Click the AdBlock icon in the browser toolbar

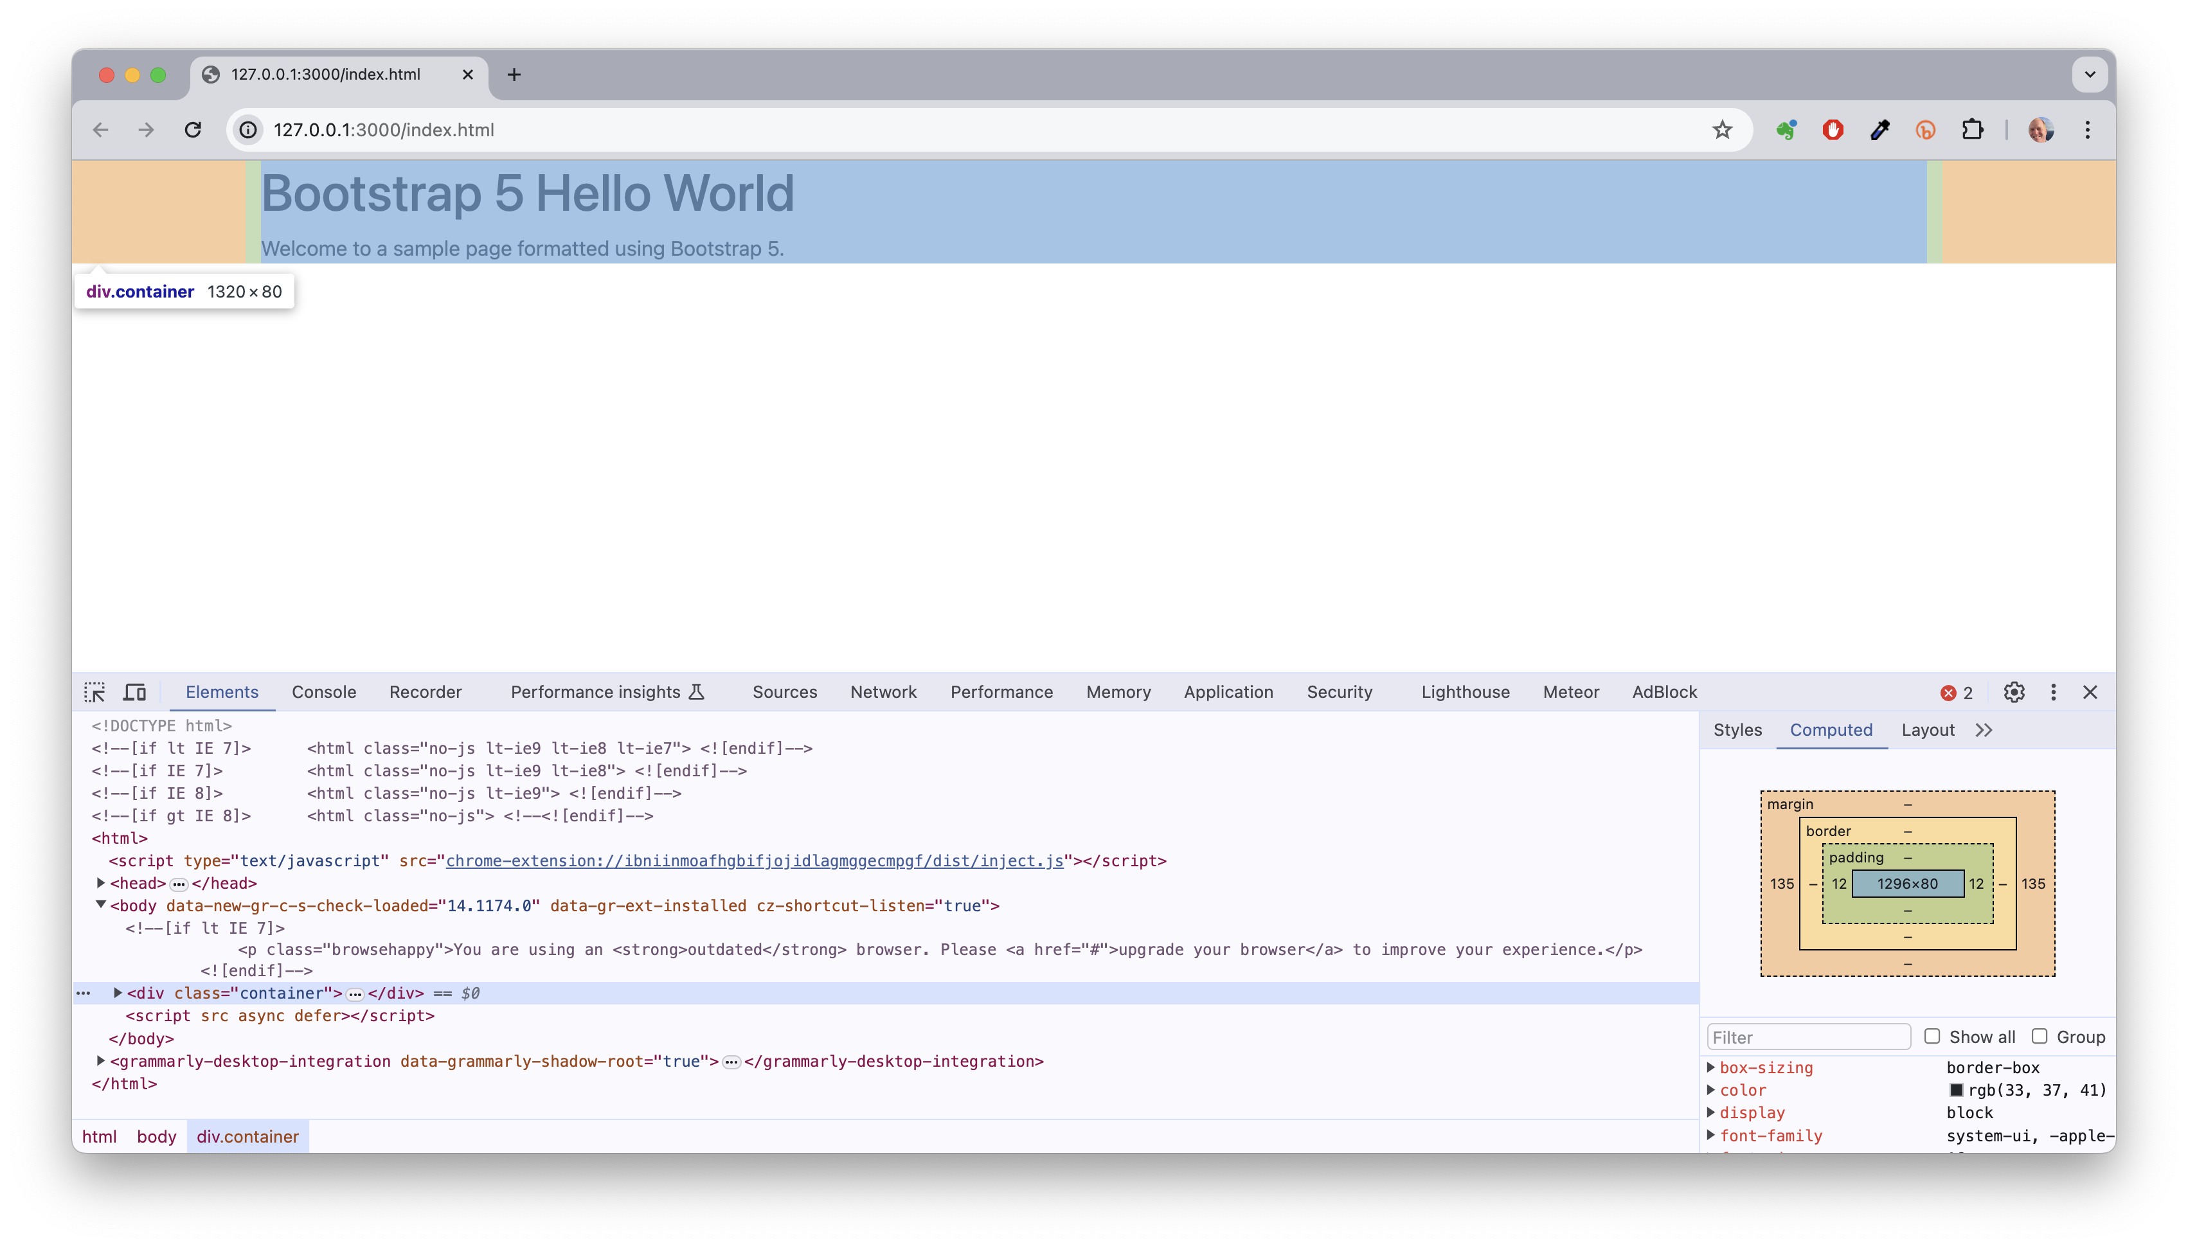tap(1833, 129)
